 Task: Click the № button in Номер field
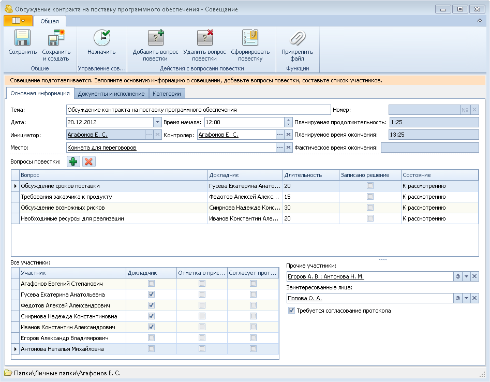point(465,110)
